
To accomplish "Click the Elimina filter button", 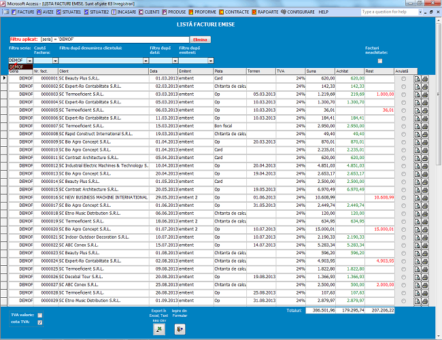I will click(200, 39).
